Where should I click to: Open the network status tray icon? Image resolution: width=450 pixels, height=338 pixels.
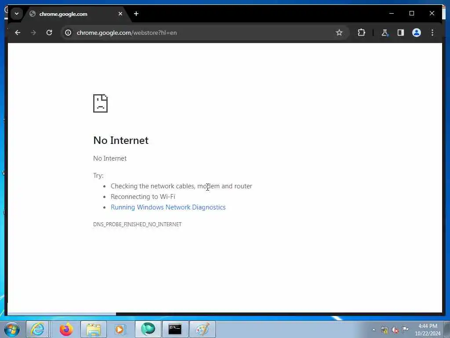384,330
